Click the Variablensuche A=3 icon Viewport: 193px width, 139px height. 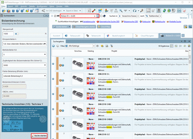[x=82, y=22]
